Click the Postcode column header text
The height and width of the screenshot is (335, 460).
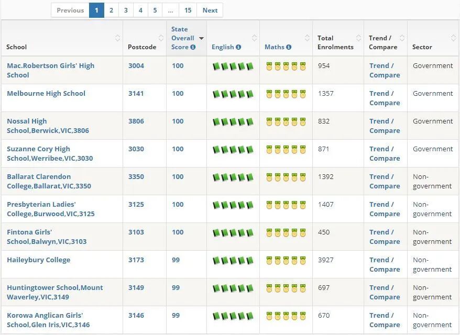pos(142,47)
